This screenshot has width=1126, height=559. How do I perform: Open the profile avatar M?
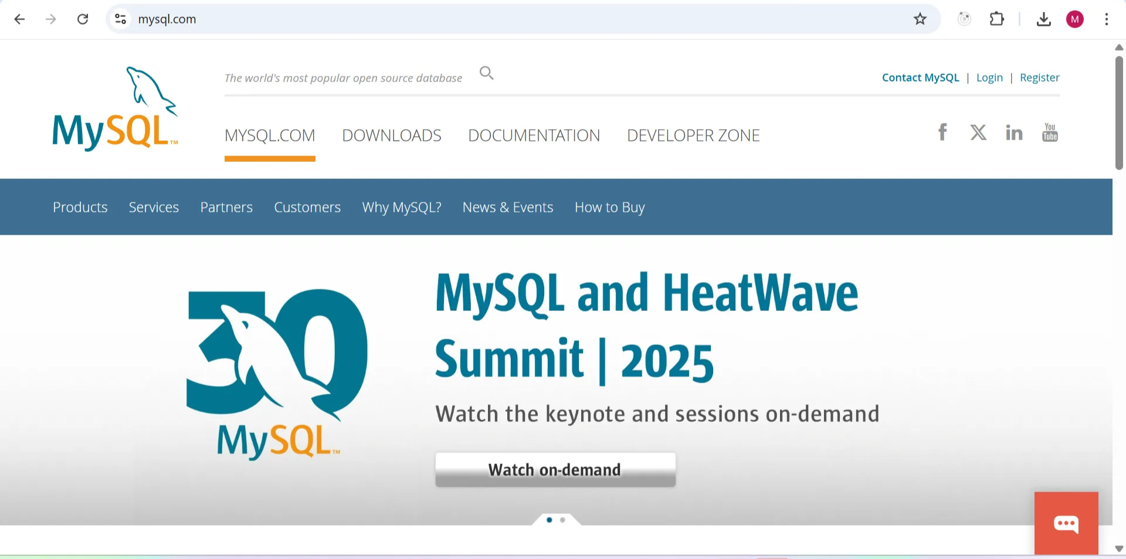pos(1074,19)
